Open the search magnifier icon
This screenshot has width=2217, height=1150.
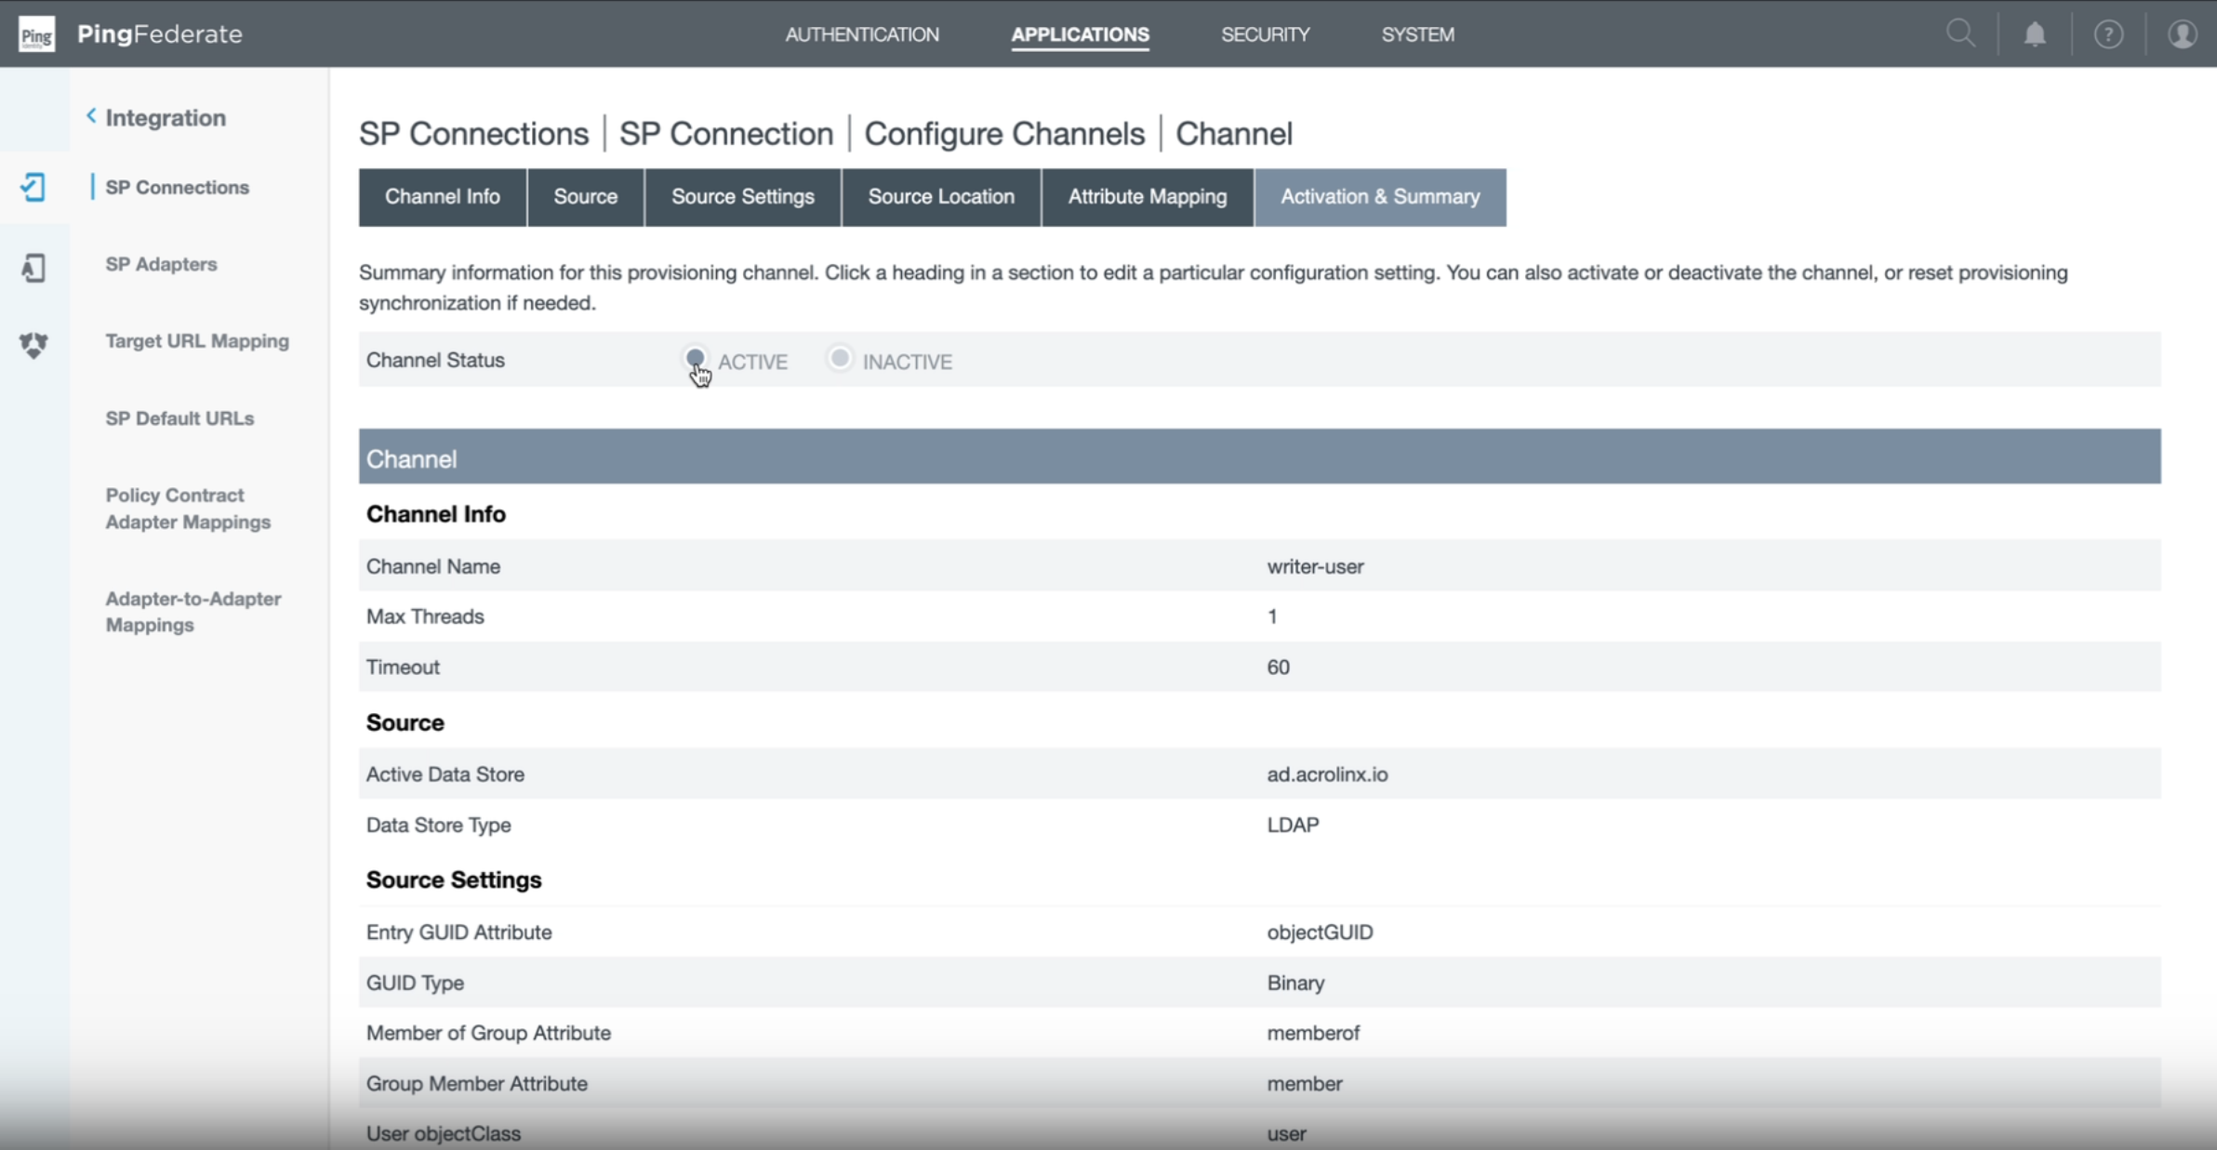[x=1960, y=34]
